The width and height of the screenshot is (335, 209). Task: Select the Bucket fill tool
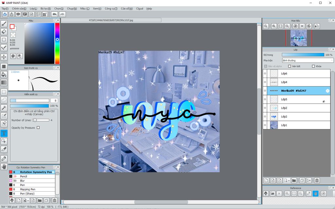[x=4, y=74]
